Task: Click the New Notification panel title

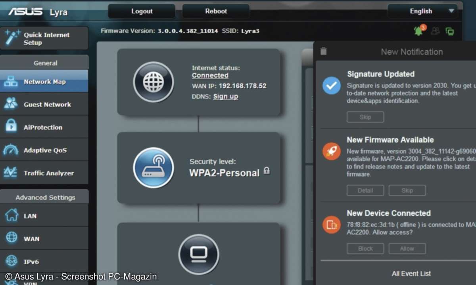Action: (x=412, y=51)
